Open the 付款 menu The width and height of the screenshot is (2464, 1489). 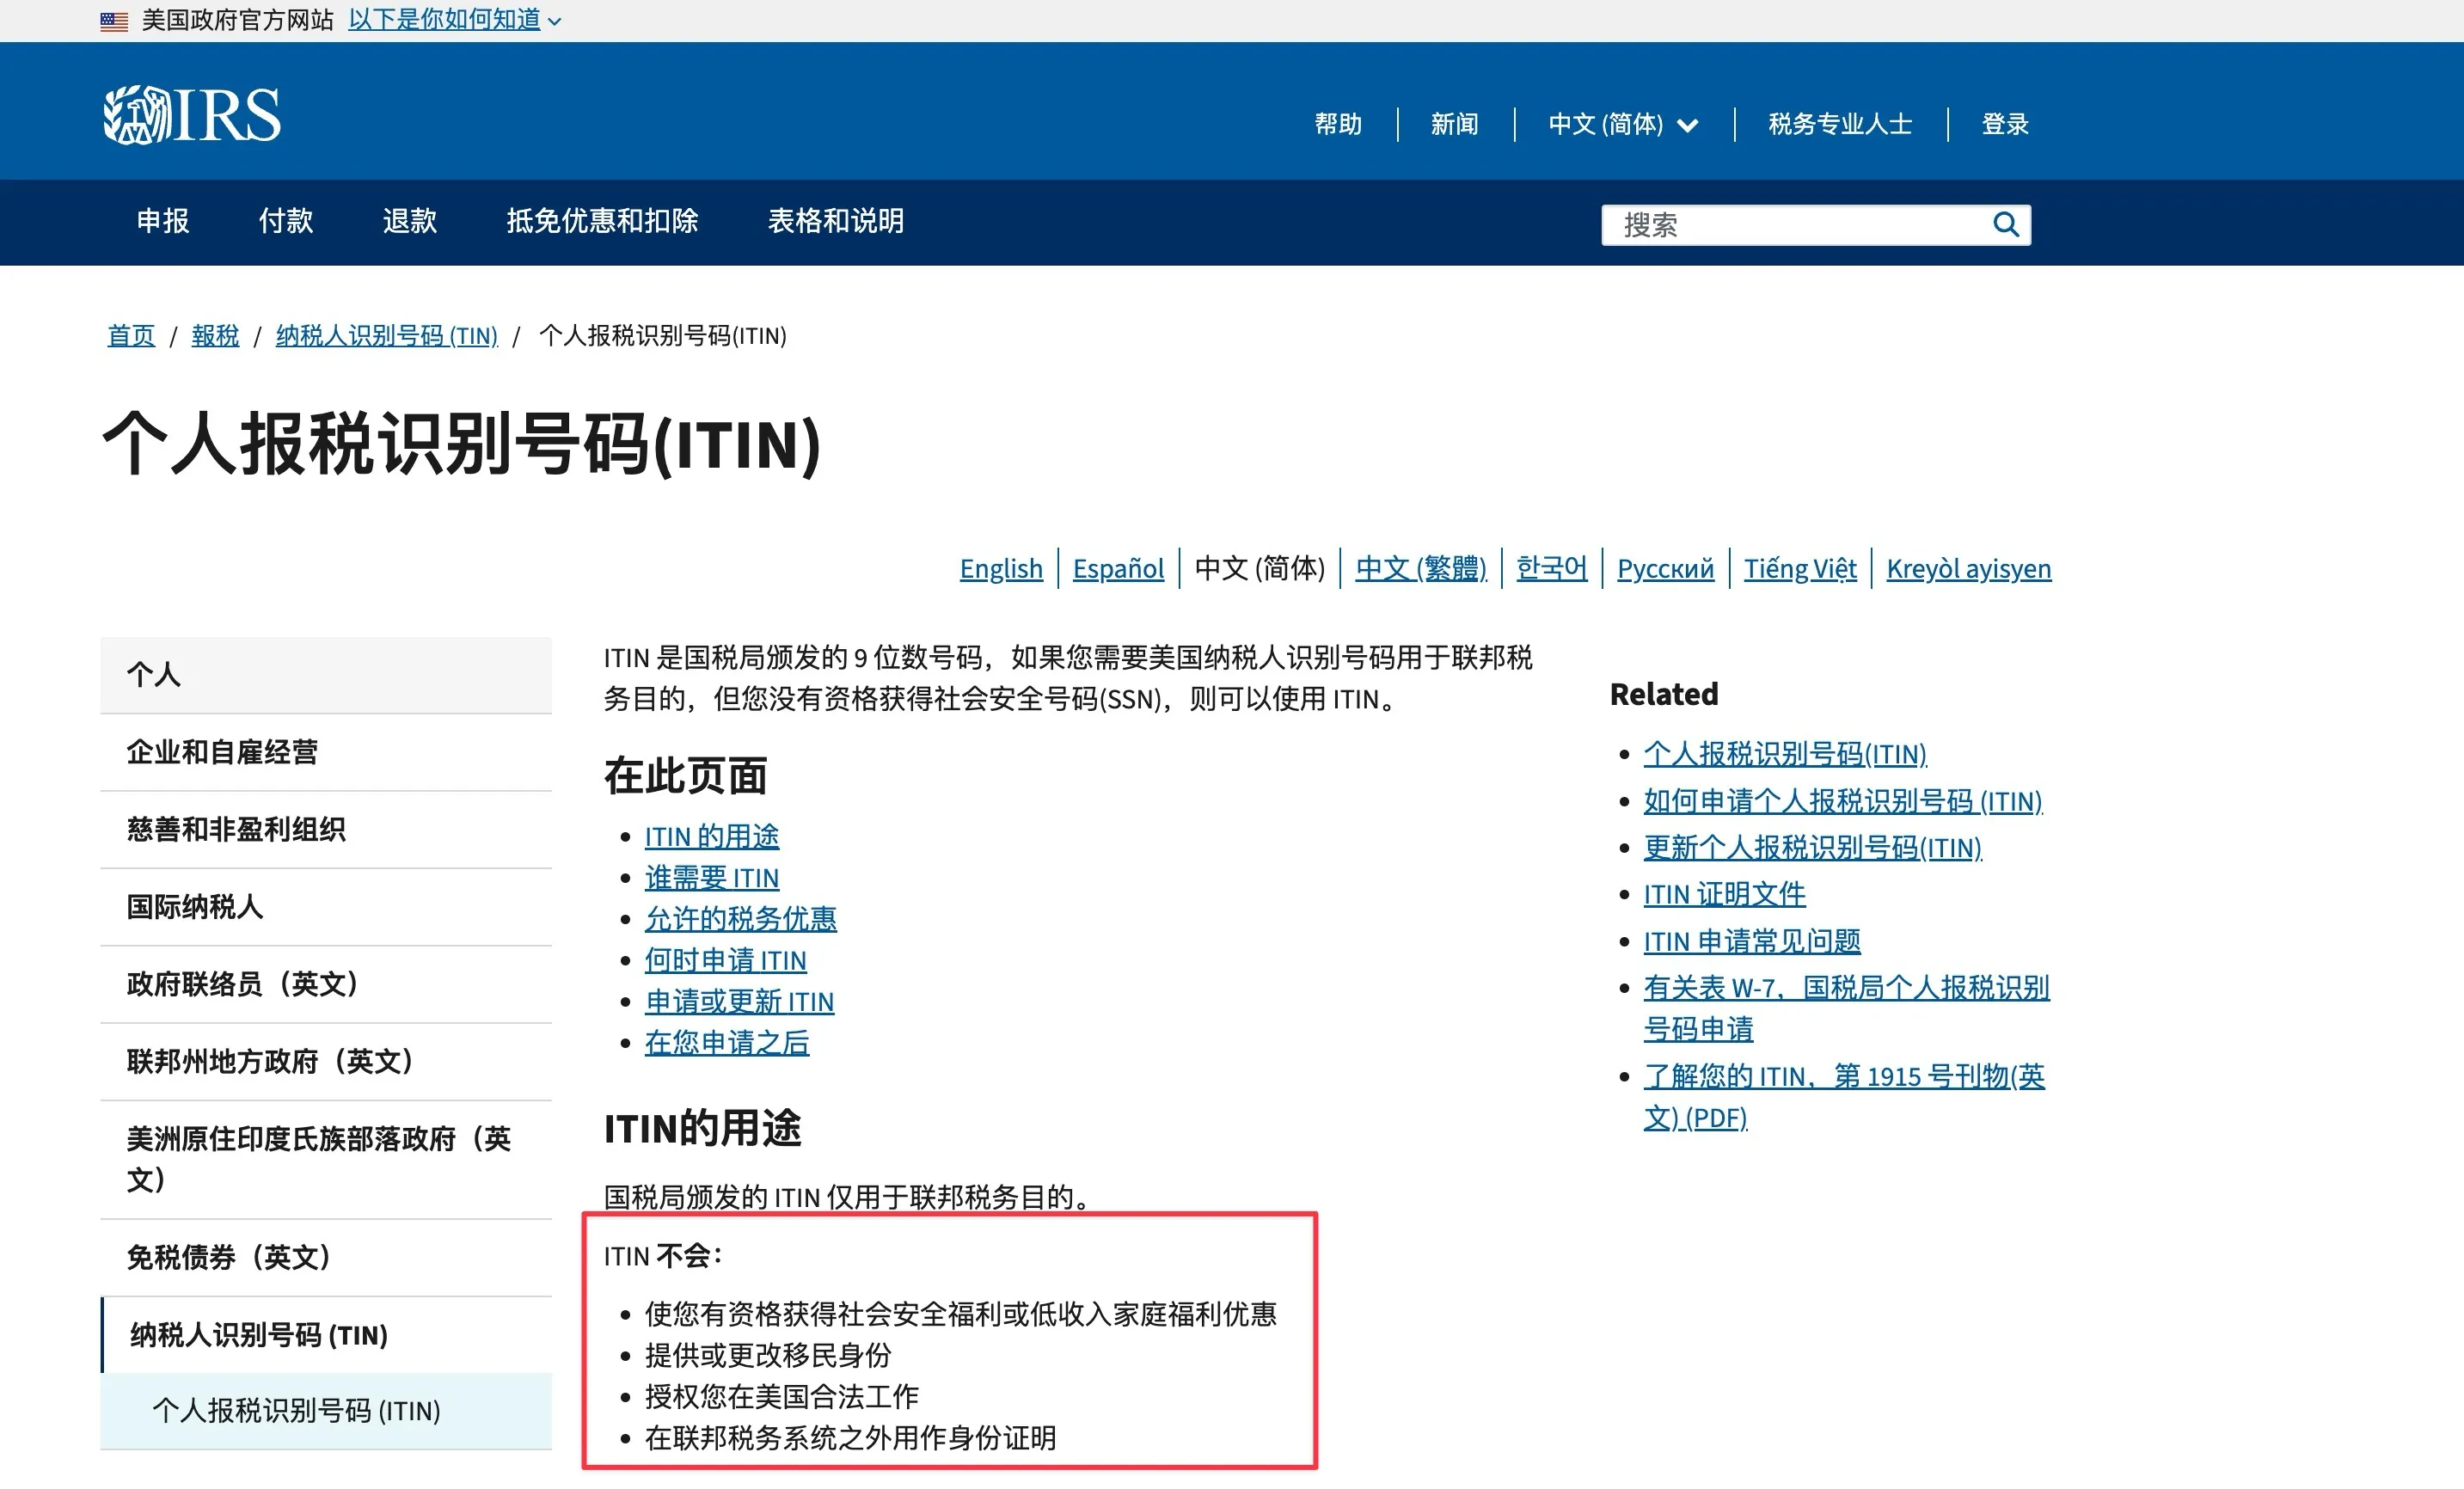tap(286, 221)
